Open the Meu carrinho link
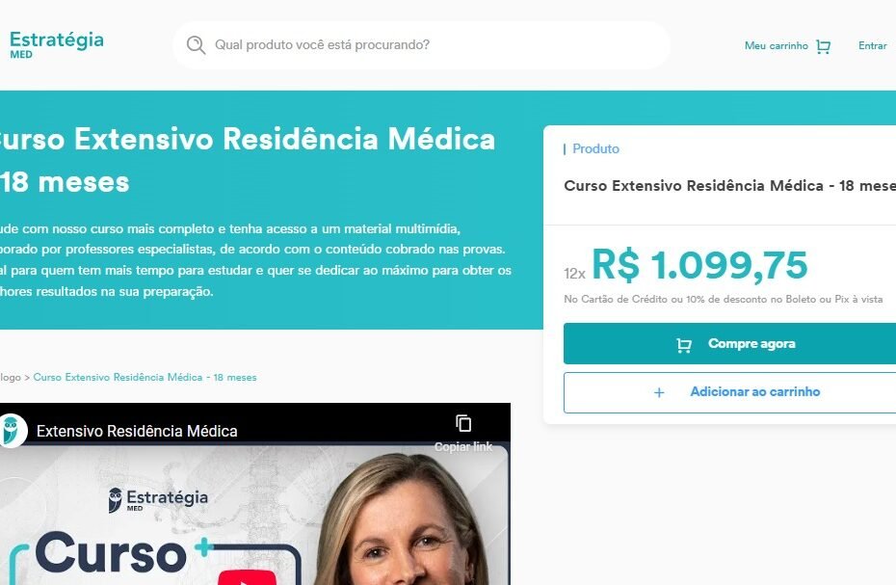896x585 pixels. (776, 45)
